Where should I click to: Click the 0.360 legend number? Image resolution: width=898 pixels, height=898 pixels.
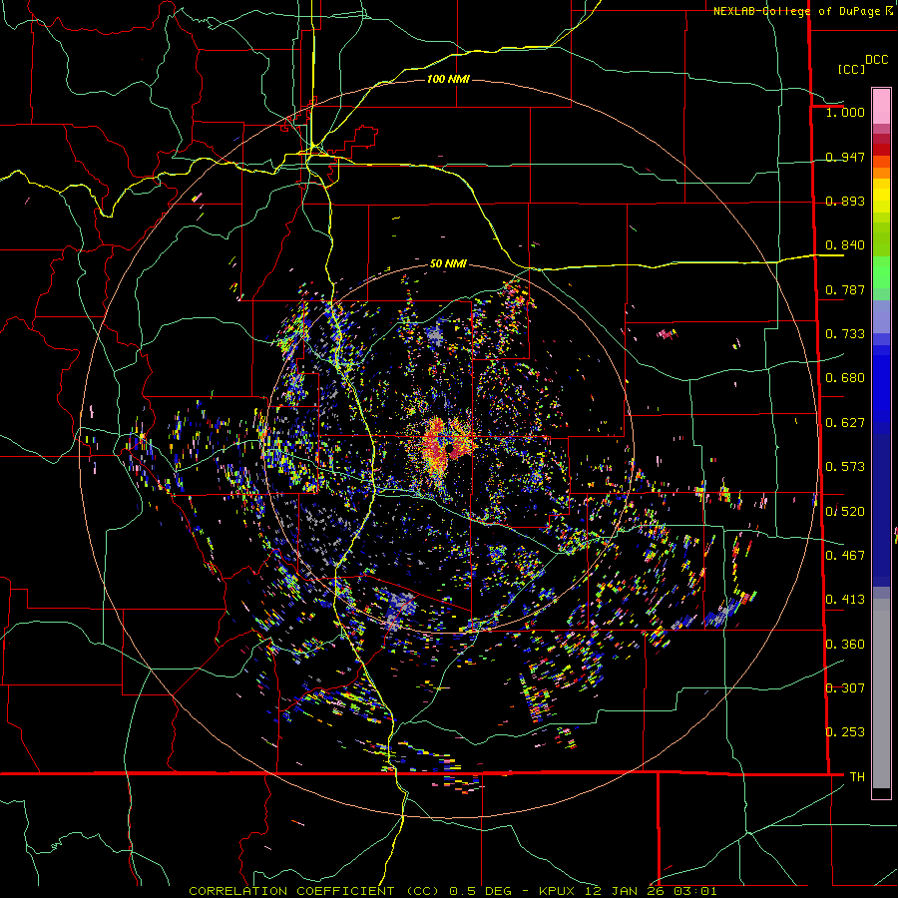[x=845, y=644]
